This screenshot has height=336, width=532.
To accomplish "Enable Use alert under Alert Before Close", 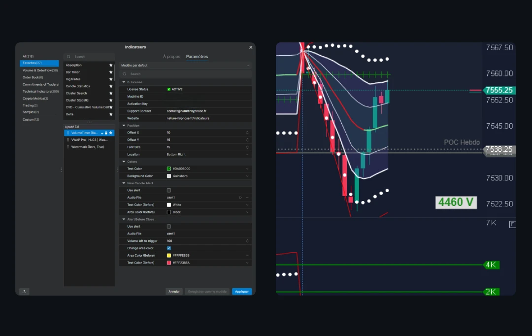I will pos(169,226).
